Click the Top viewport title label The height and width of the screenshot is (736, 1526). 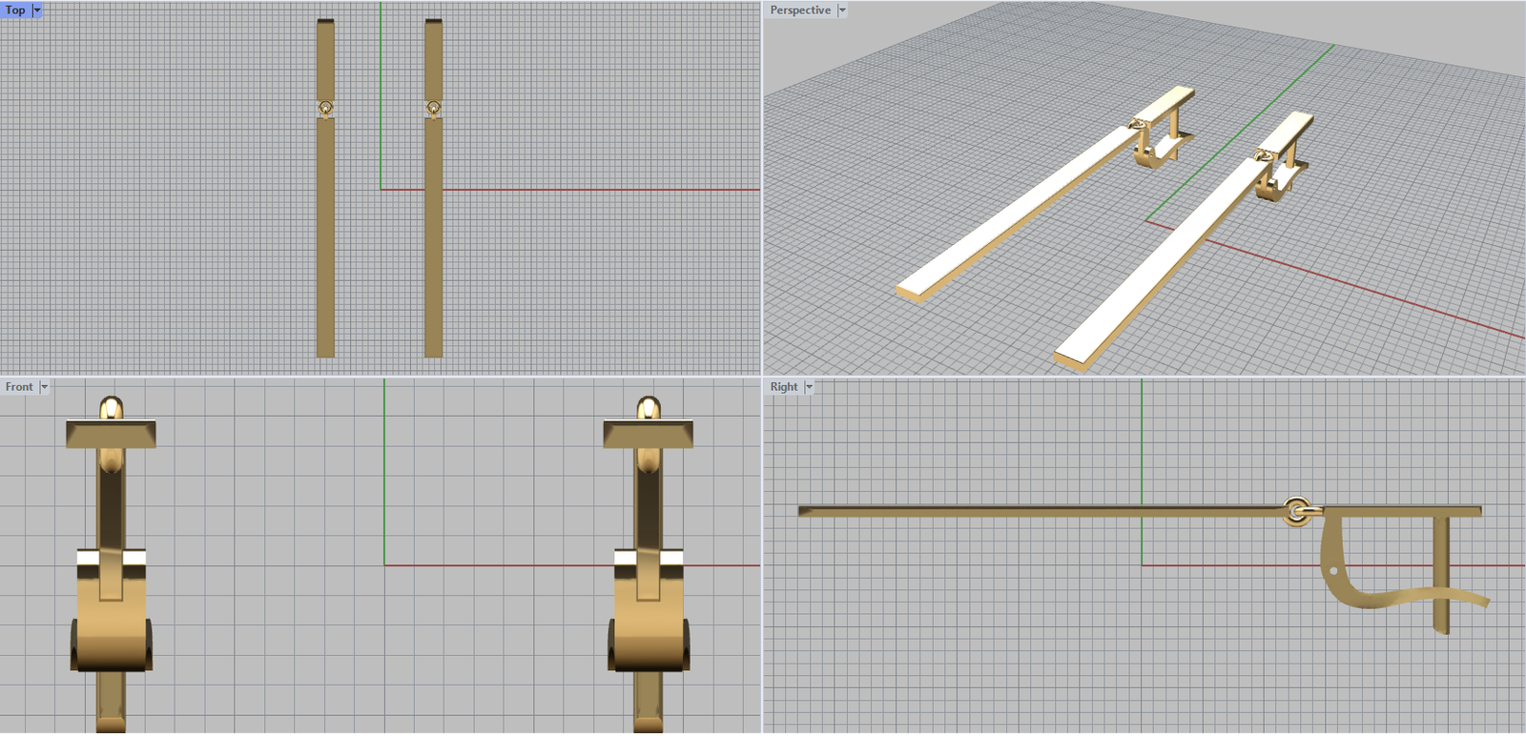coord(15,10)
